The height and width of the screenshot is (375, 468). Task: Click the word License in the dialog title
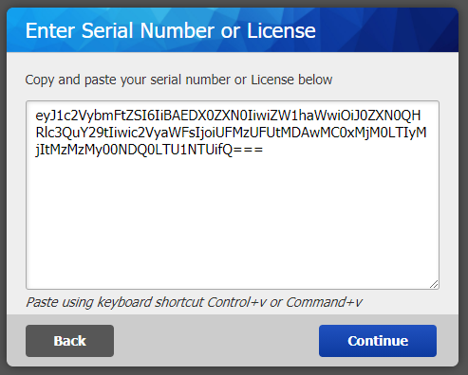(x=281, y=30)
